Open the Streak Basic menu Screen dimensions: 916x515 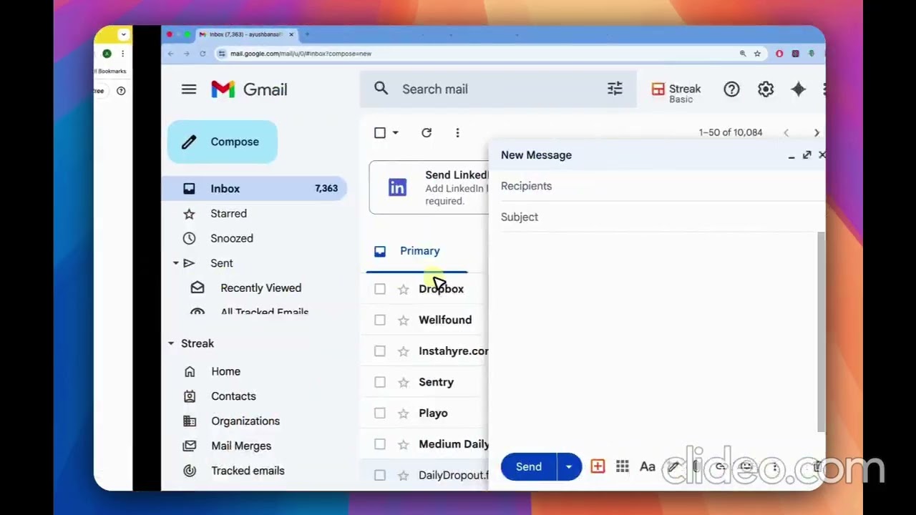pos(676,92)
